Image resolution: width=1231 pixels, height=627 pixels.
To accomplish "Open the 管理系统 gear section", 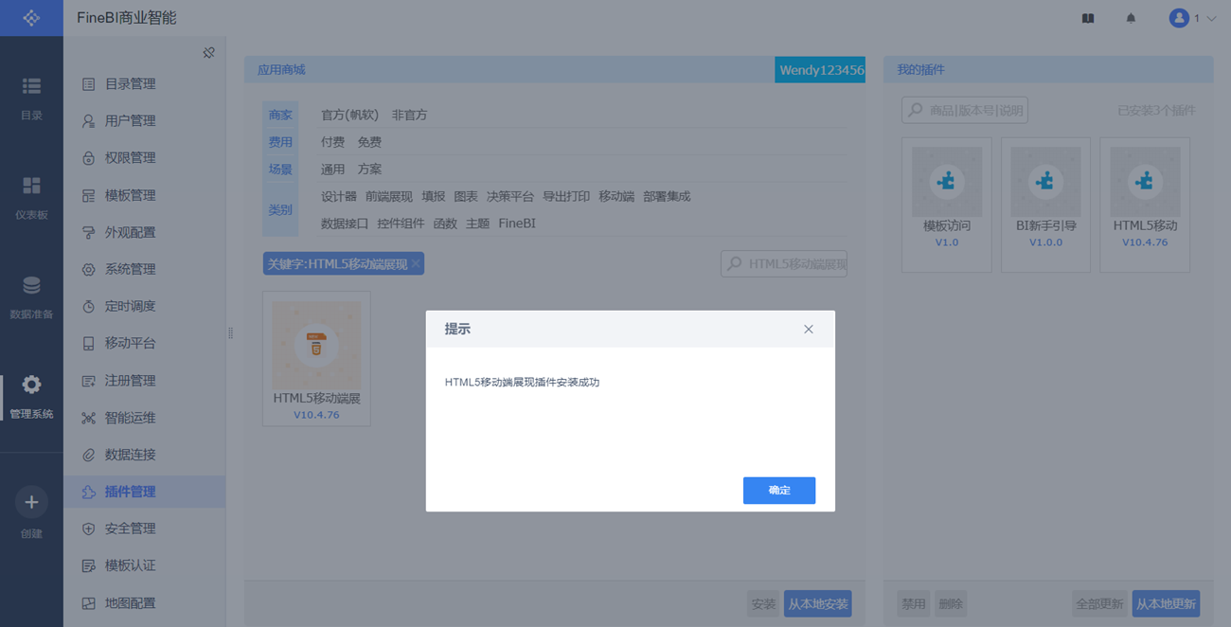I will [x=31, y=397].
